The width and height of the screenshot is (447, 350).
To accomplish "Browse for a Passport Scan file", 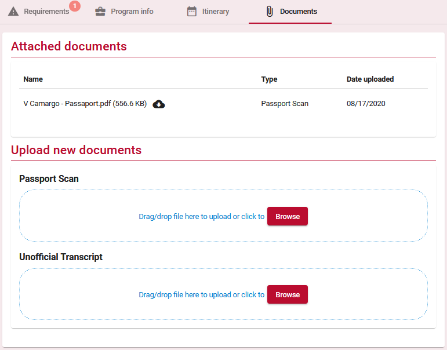I will coord(288,216).
